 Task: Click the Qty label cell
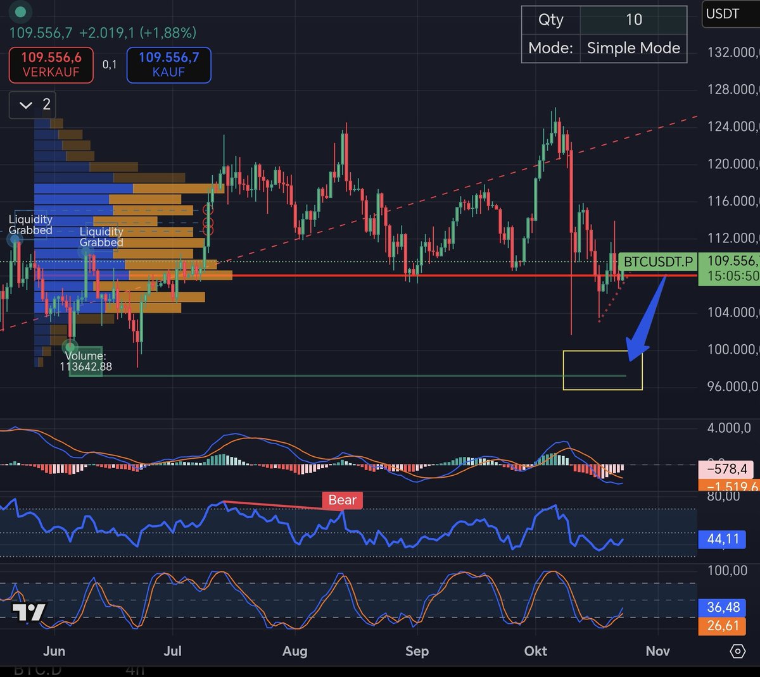click(551, 20)
